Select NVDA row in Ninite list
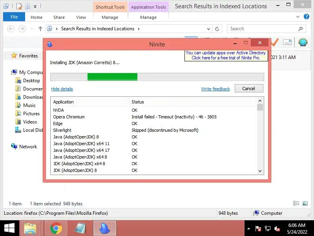 pyautogui.click(x=153, y=110)
